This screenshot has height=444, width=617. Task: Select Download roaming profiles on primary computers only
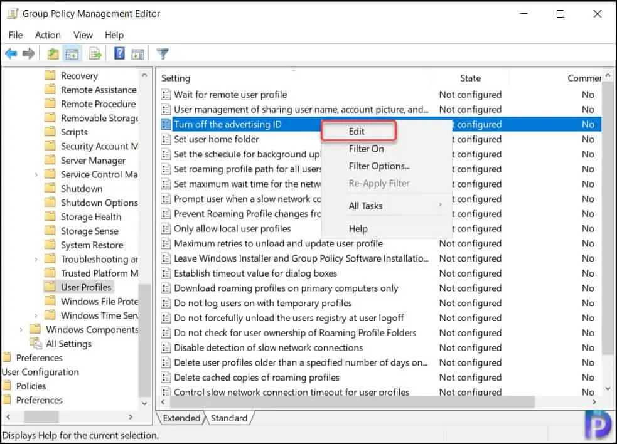[x=286, y=288]
